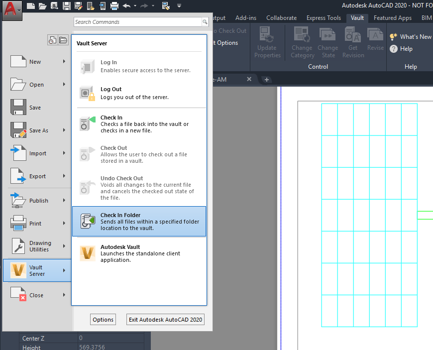
Task: Type in the Search Commands field
Action: click(137, 22)
